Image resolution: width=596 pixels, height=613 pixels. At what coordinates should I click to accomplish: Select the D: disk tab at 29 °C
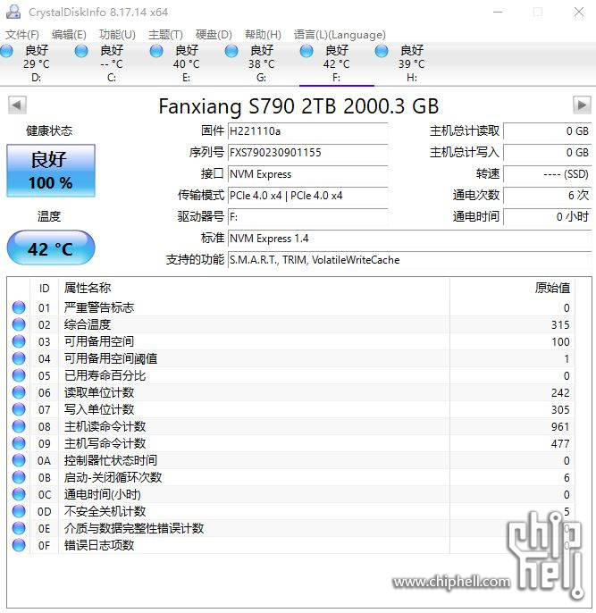[37, 63]
